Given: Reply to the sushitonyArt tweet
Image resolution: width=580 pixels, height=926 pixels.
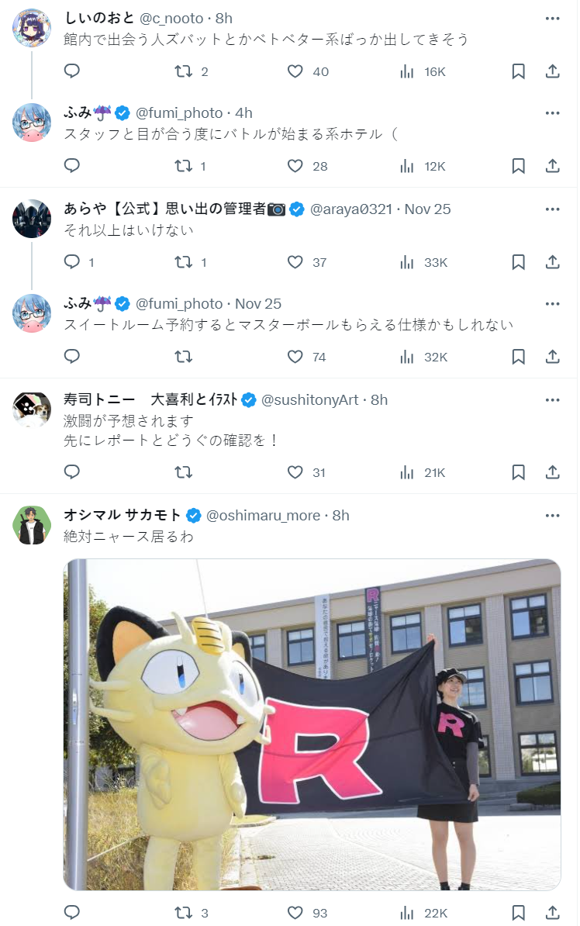Looking at the screenshot, I should (x=71, y=472).
